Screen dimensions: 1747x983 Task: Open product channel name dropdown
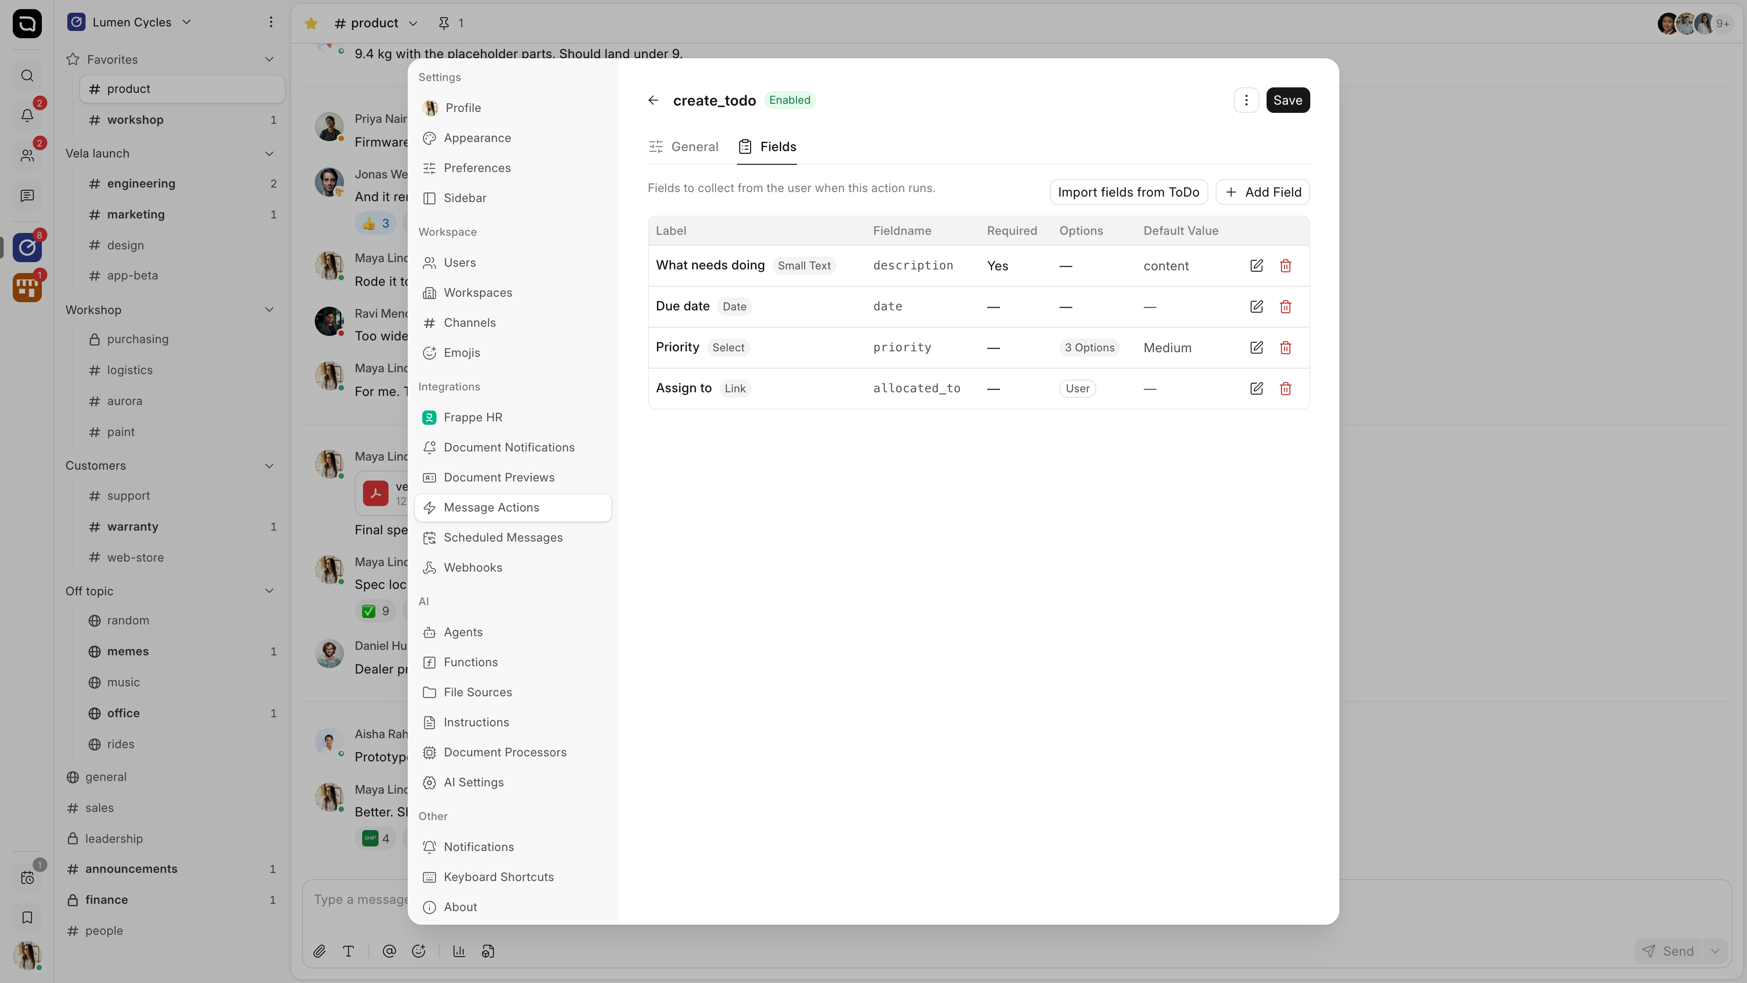(x=376, y=23)
